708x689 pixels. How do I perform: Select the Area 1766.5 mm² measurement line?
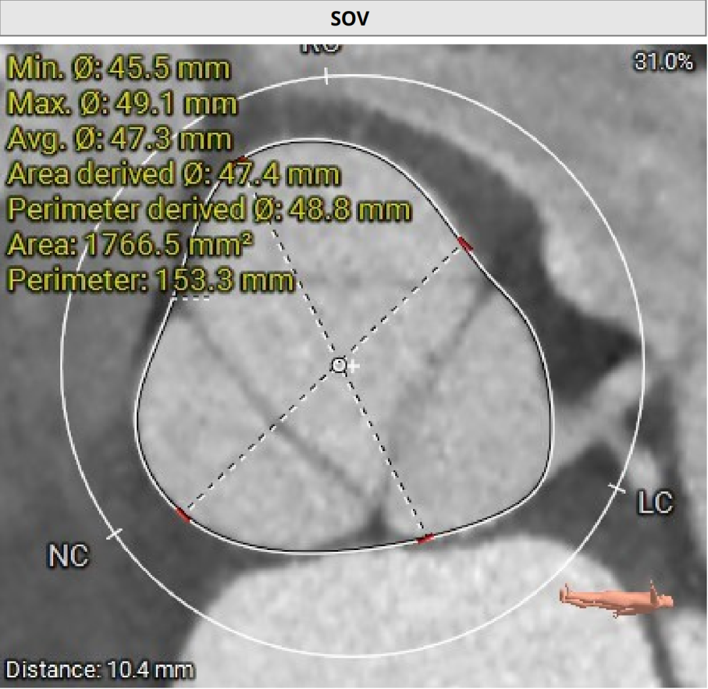[x=130, y=245]
